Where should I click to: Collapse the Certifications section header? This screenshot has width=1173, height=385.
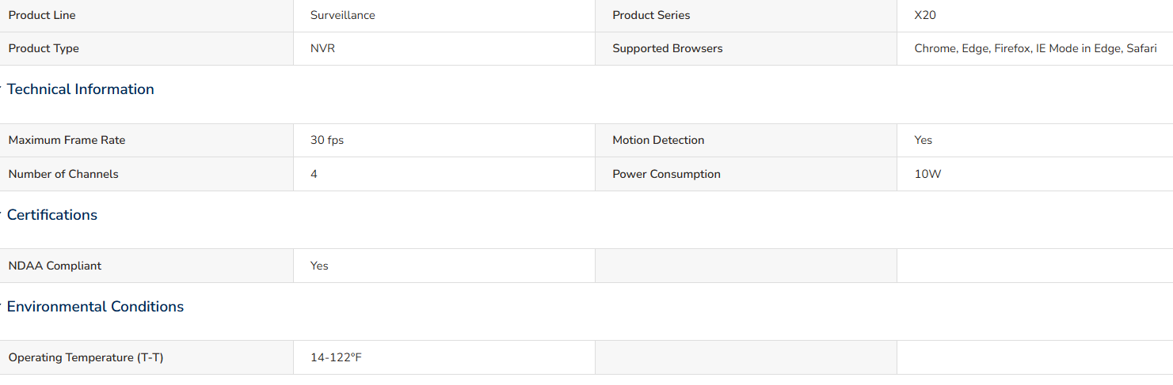pos(51,215)
